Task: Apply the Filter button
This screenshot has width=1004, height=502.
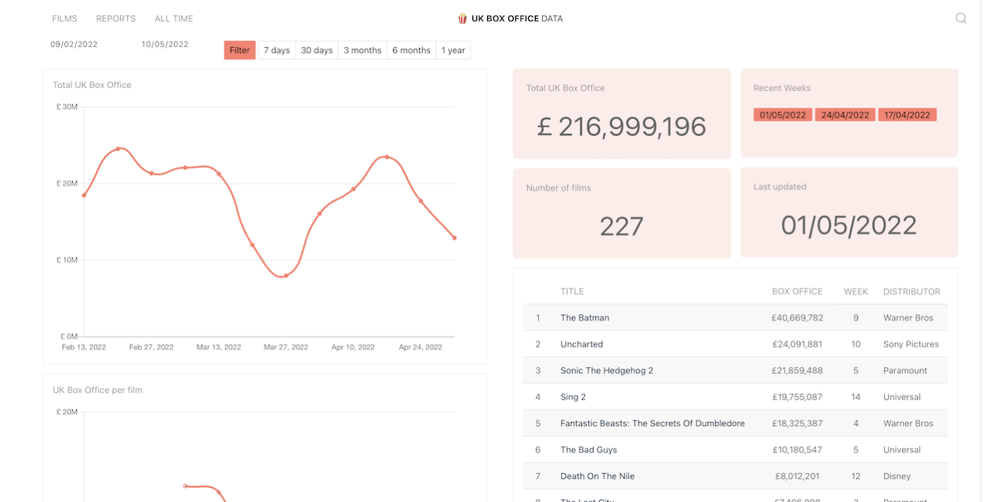Action: [239, 49]
